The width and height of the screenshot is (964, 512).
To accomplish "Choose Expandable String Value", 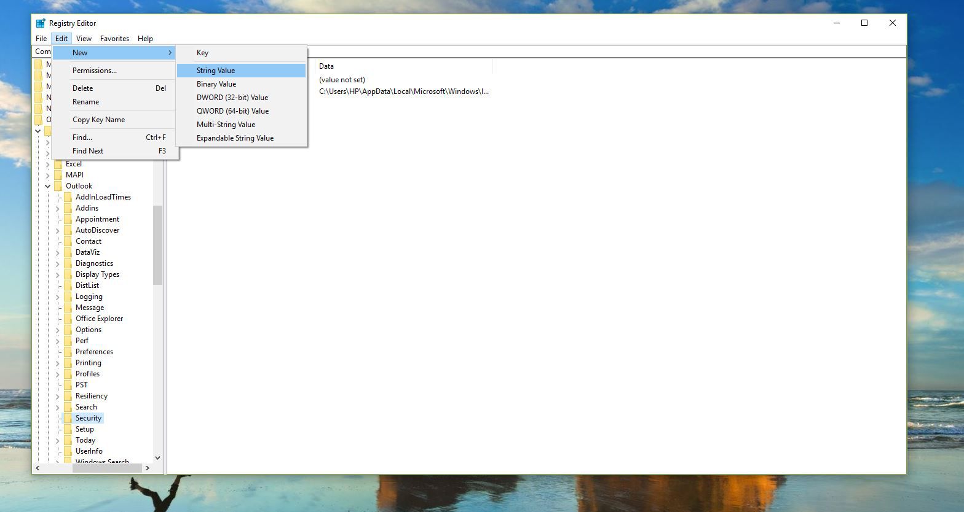I will pos(241,138).
